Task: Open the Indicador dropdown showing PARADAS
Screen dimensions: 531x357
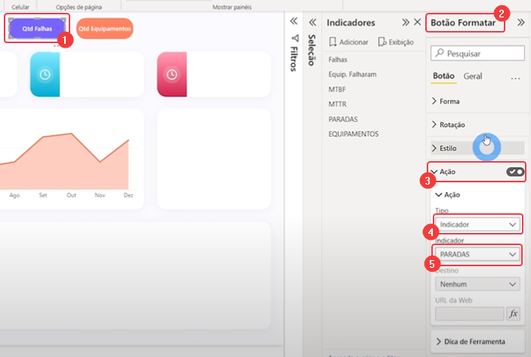Action: click(x=477, y=254)
